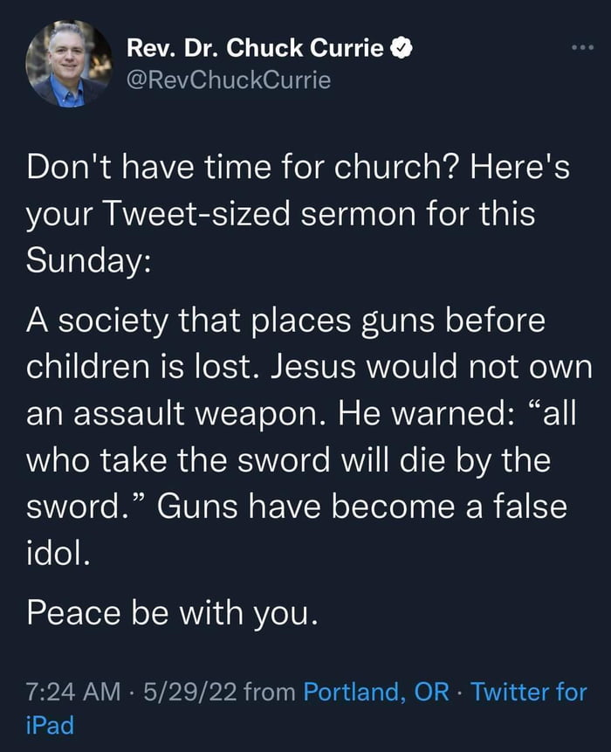Click the word "idol."

point(58,553)
